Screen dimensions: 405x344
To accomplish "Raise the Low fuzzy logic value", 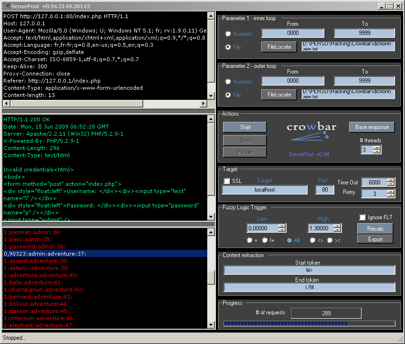I will tap(281, 226).
